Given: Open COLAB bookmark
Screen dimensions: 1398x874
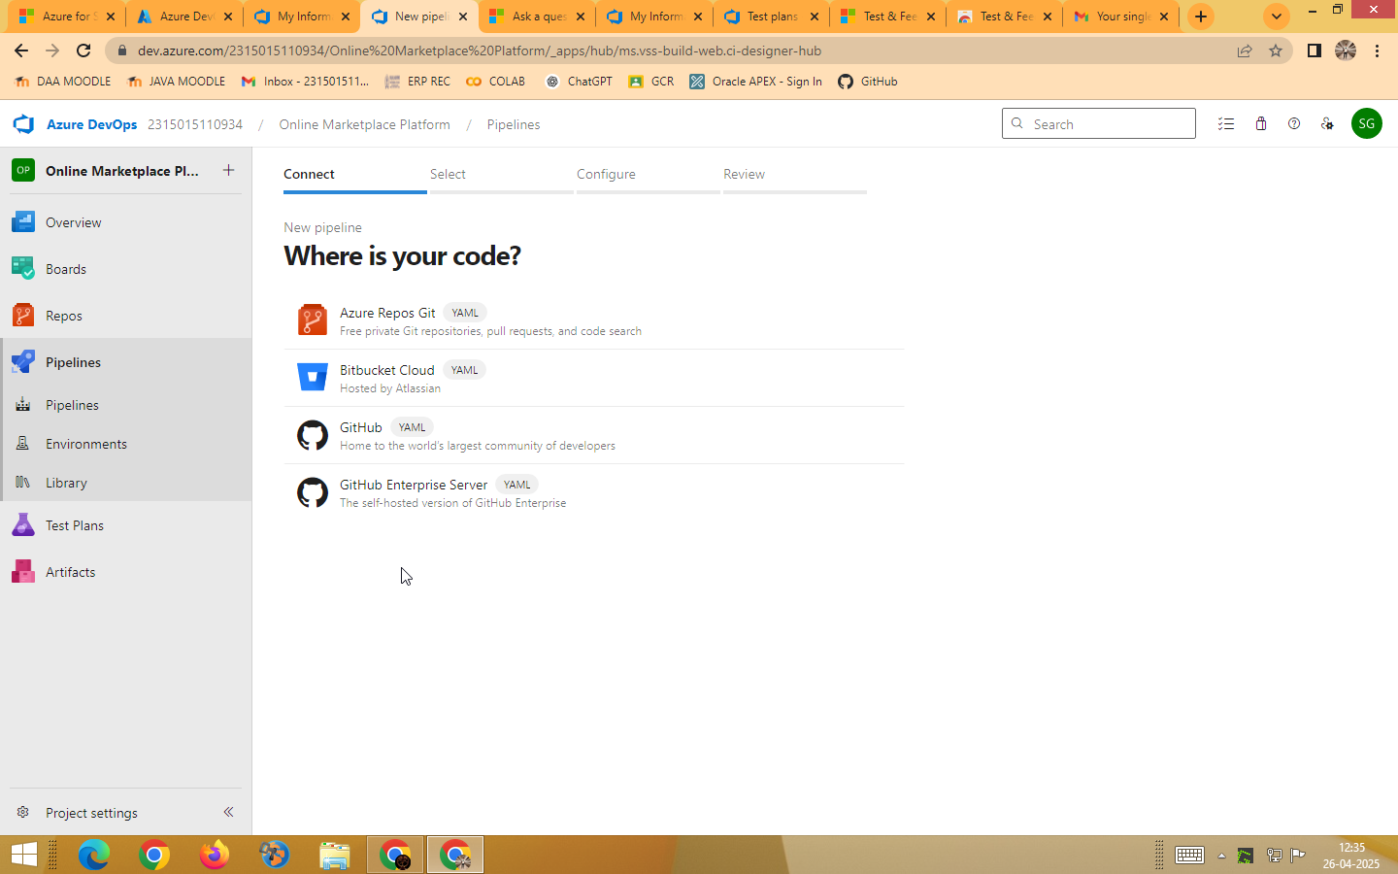Looking at the screenshot, I should (x=495, y=82).
